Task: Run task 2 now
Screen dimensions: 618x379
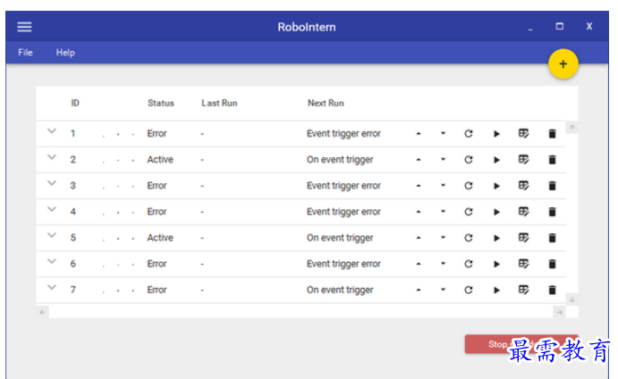Action: pos(496,160)
